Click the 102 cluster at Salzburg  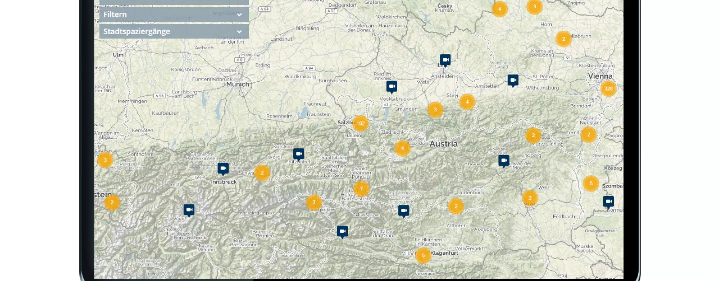(360, 123)
